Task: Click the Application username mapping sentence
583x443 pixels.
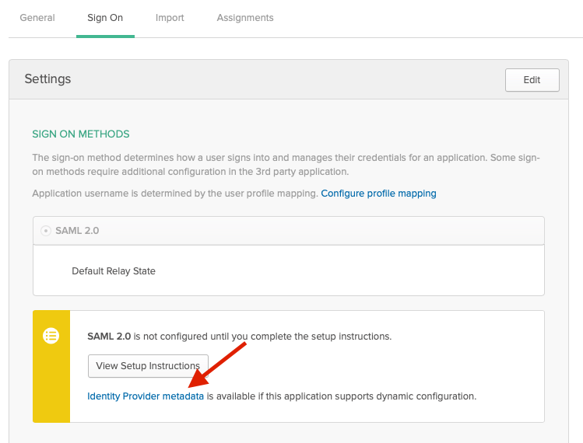Action: 175,194
